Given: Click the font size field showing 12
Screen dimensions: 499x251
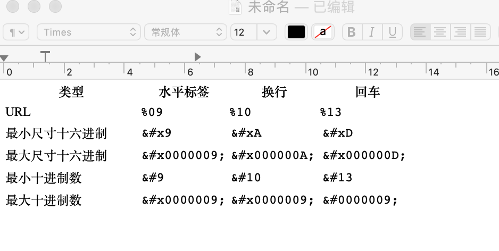Looking at the screenshot, I should (x=244, y=32).
